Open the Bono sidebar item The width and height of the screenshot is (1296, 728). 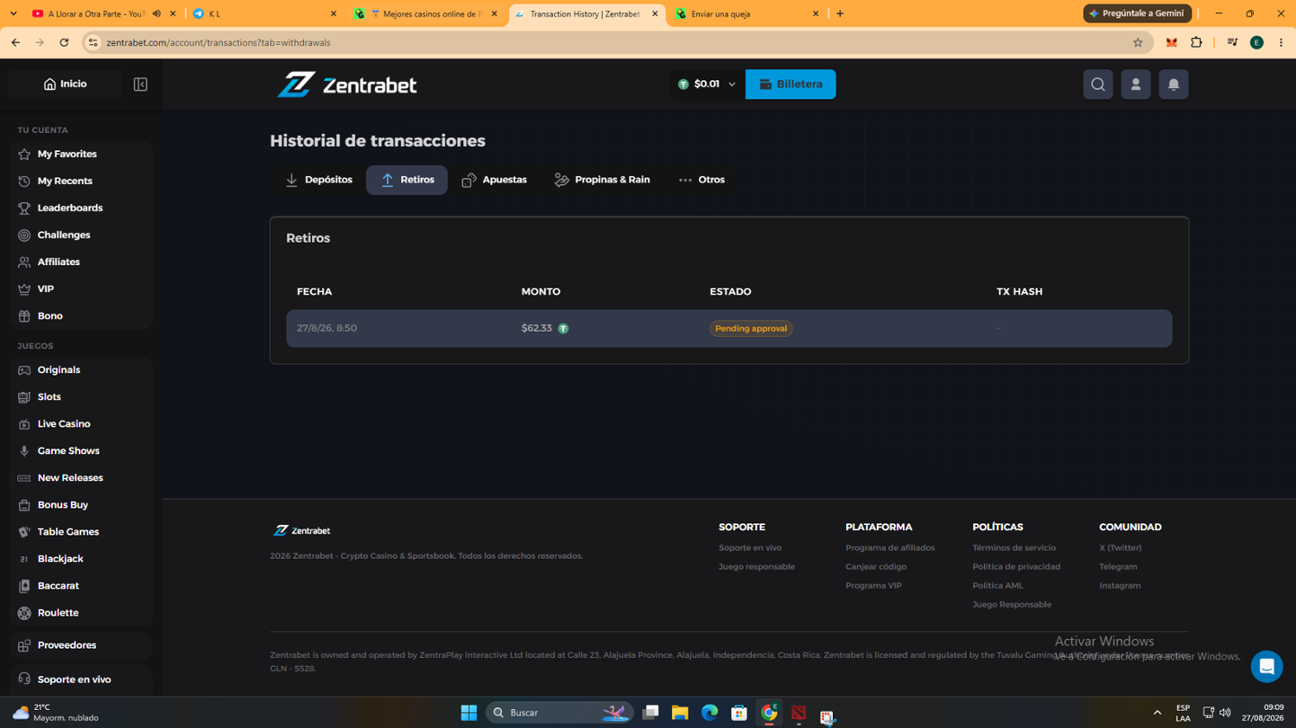tap(81, 316)
